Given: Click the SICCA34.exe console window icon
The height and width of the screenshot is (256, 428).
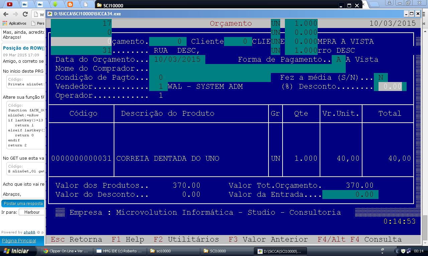Looking at the screenshot, I should pos(50,14).
